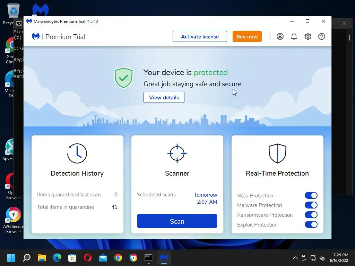Click the quarantine count 41
Viewport: 355px width, 266px height.
tap(114, 207)
